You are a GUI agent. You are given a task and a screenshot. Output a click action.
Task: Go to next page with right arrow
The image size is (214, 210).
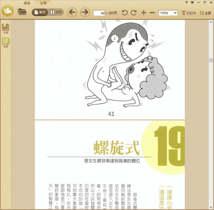point(85,12)
